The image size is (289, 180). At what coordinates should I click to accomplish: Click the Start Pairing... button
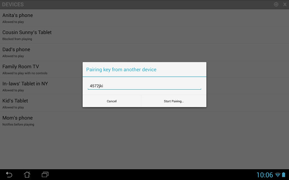(x=174, y=101)
